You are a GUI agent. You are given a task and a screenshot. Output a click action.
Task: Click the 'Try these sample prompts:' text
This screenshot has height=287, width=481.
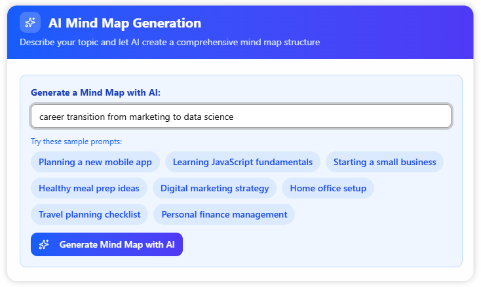click(76, 142)
